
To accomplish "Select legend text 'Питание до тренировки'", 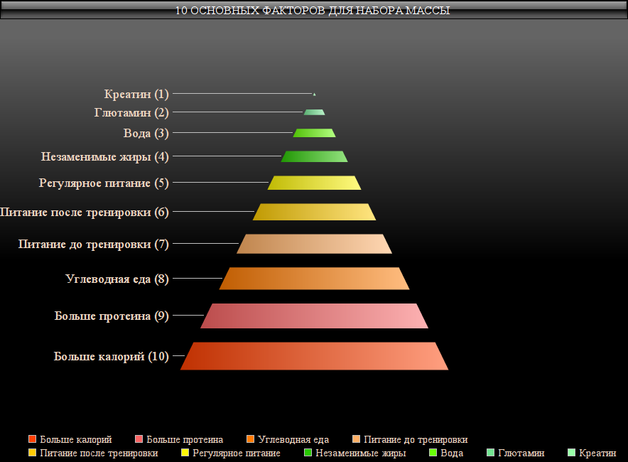I will pyautogui.click(x=416, y=439).
